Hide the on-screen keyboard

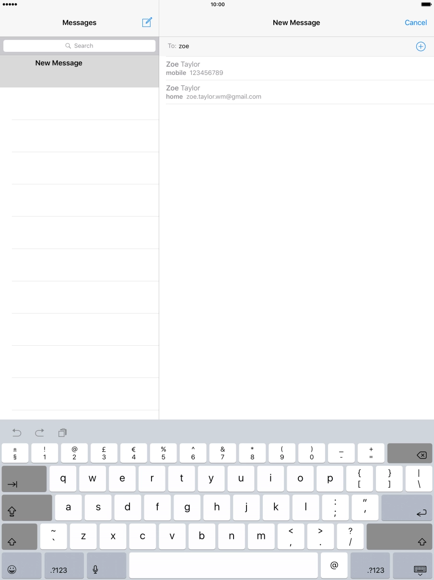coord(420,569)
